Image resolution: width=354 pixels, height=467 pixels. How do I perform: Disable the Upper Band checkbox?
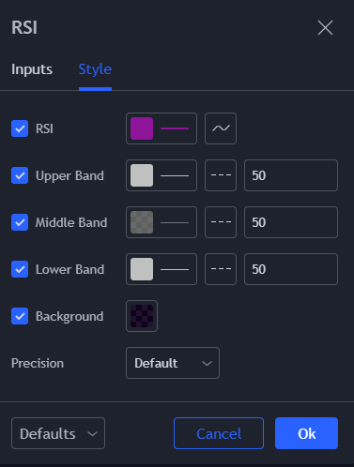[20, 175]
